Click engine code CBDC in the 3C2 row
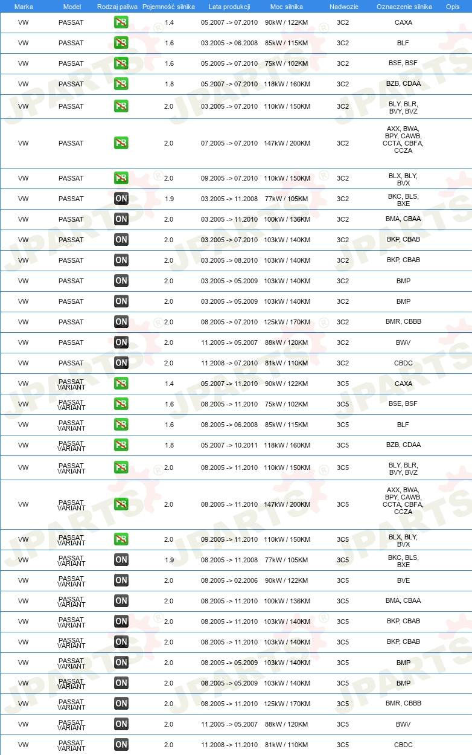The height and width of the screenshot is (755, 472). (403, 363)
